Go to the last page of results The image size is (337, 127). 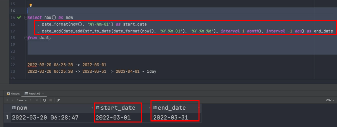click(x=37, y=100)
